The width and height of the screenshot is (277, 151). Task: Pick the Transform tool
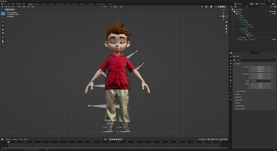point(3,33)
